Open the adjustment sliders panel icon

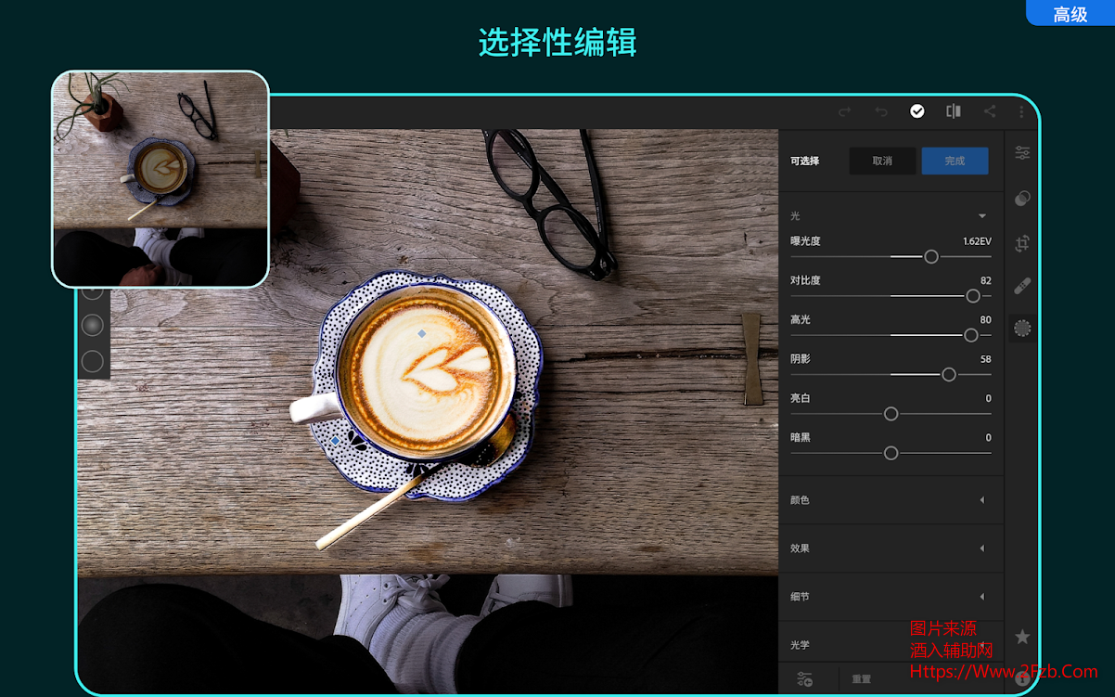[1022, 153]
